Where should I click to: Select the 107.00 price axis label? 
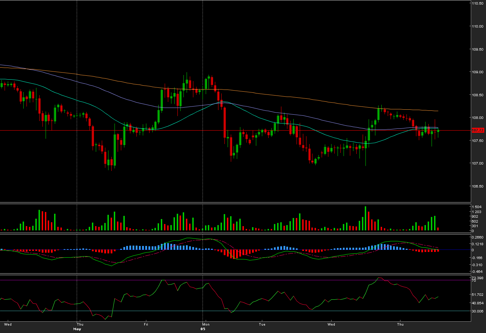point(478,163)
